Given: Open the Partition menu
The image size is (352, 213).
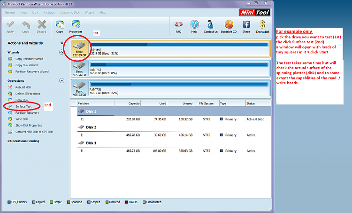Looking at the screenshot, I should coord(49,12).
